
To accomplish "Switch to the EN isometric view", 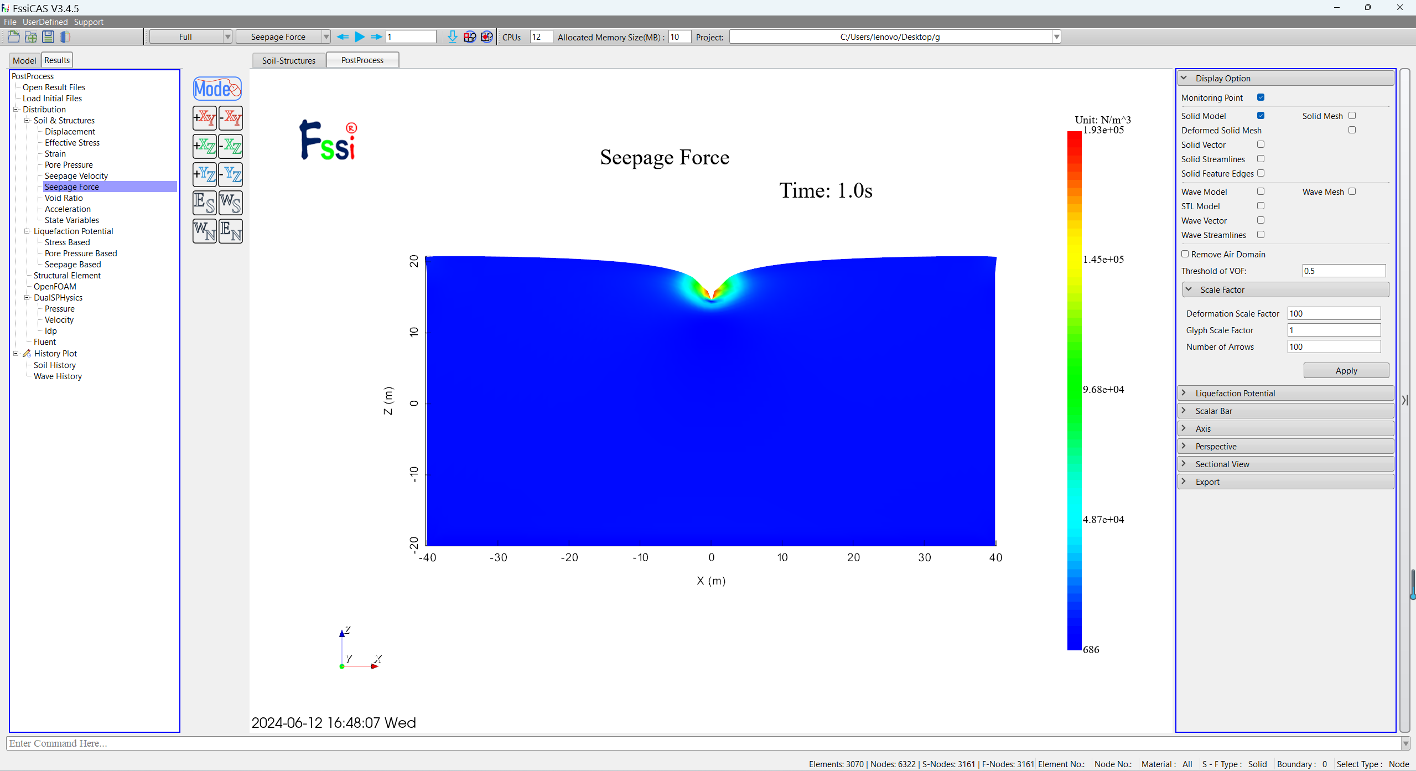I will (231, 231).
